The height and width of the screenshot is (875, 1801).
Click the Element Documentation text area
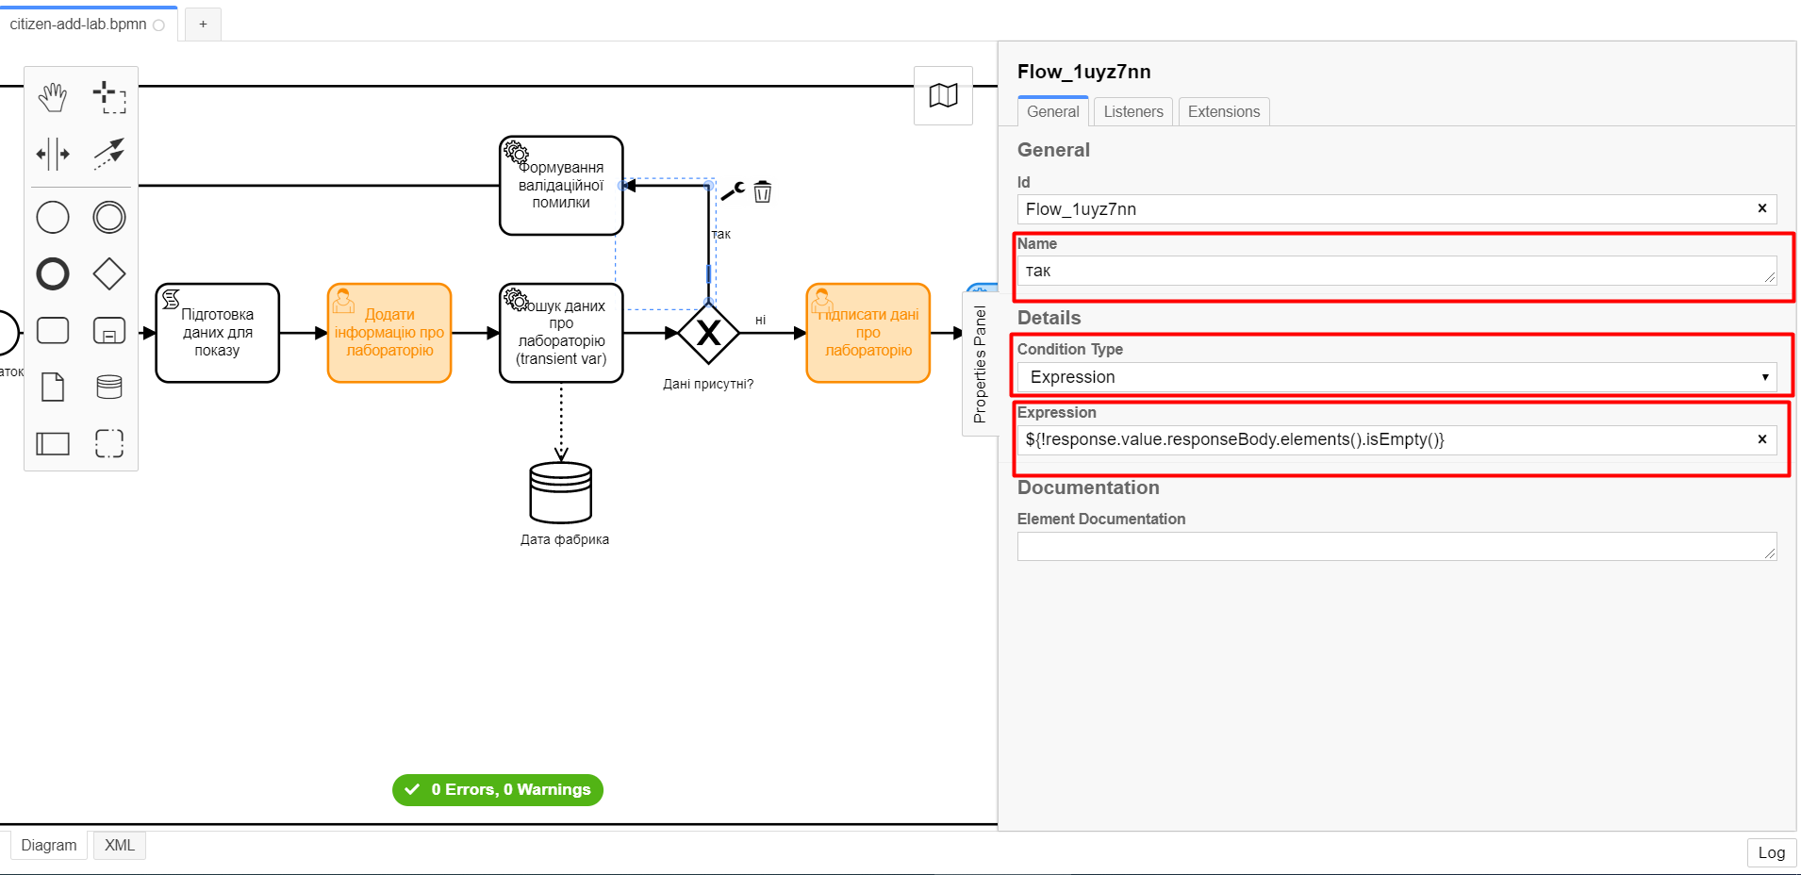[1396, 547]
